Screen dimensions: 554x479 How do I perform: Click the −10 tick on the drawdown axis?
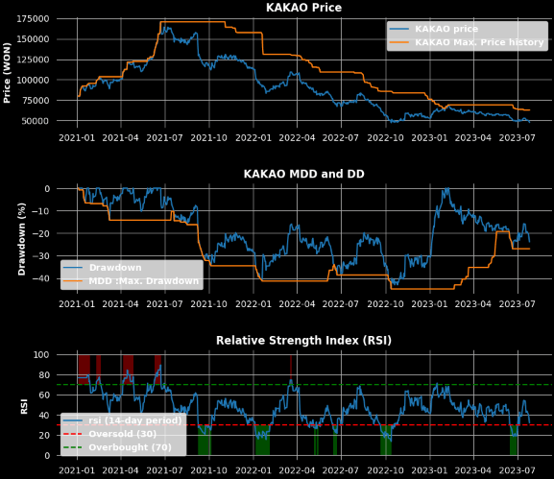click(41, 211)
